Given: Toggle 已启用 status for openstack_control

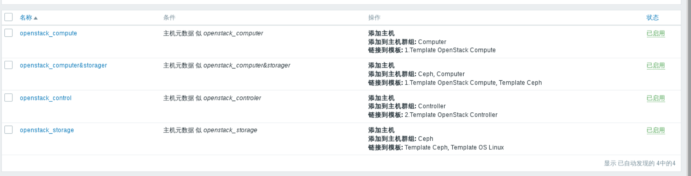Looking at the screenshot, I should pyautogui.click(x=655, y=98).
